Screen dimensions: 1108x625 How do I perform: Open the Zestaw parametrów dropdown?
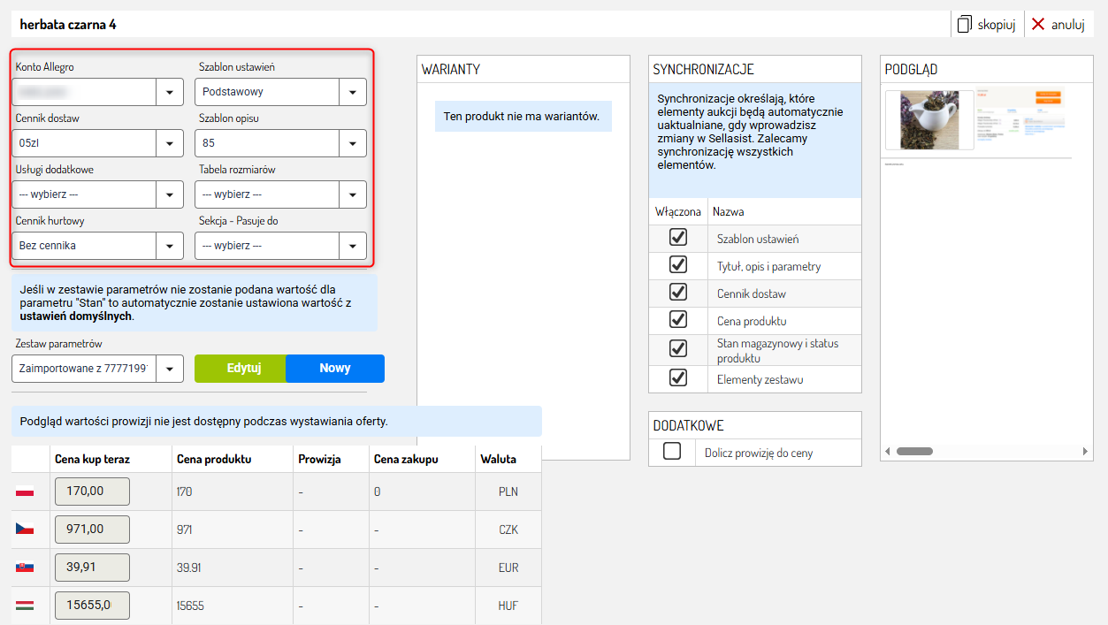pos(169,369)
